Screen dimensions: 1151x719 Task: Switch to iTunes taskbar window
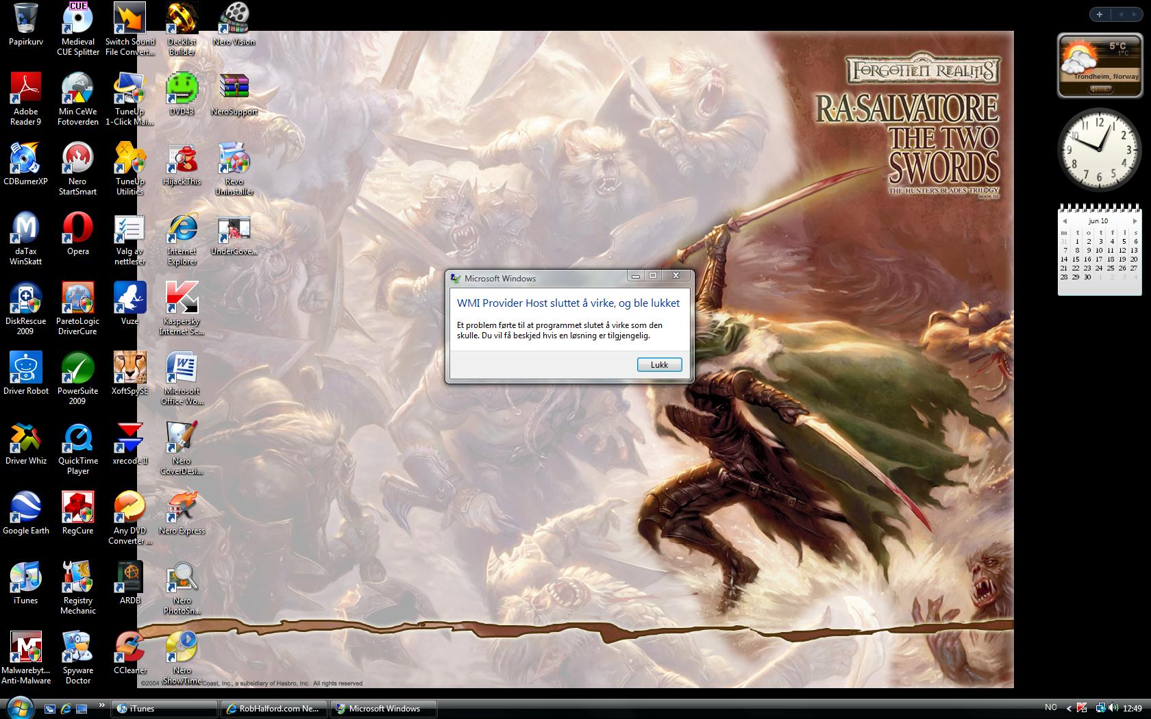point(164,709)
